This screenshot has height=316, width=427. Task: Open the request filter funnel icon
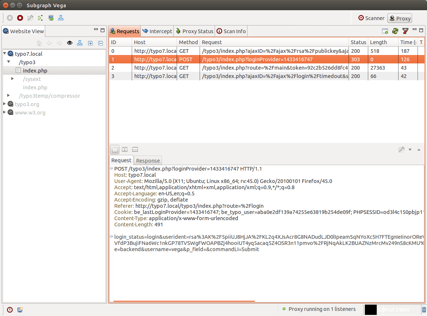tap(405, 31)
